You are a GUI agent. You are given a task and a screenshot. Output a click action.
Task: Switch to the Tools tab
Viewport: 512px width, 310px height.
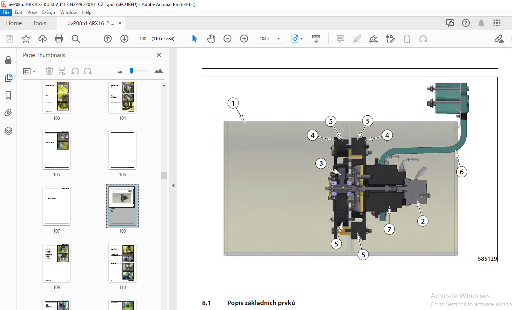(x=40, y=23)
